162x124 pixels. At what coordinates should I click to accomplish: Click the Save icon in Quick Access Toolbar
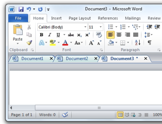click(x=21, y=9)
